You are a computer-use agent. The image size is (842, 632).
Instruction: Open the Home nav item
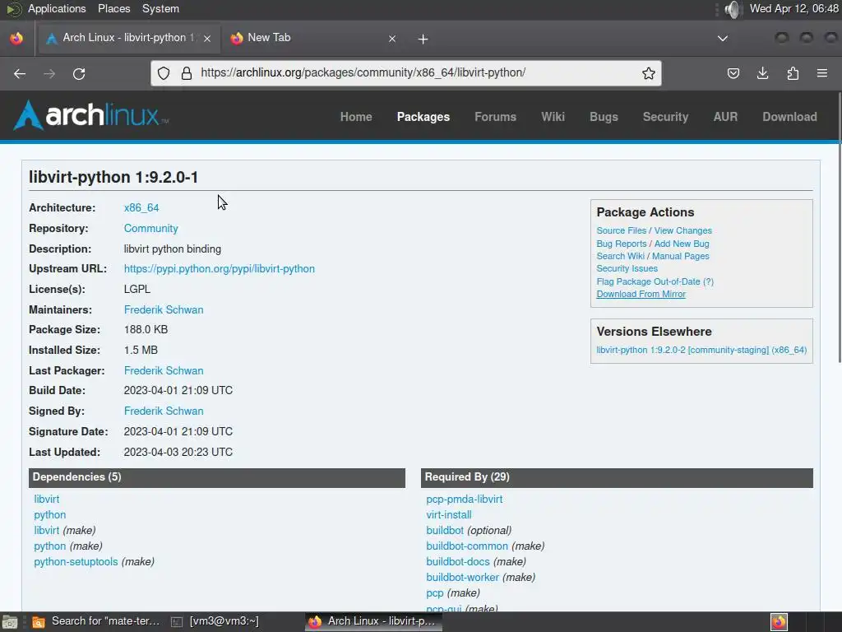click(x=356, y=117)
